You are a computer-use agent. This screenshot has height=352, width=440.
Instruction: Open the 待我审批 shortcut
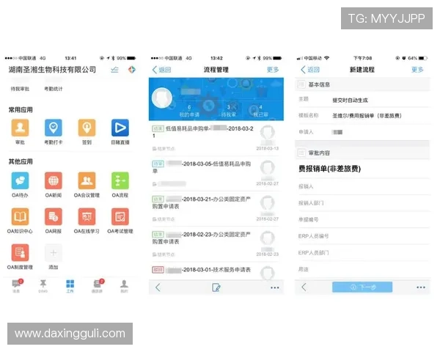point(20,89)
